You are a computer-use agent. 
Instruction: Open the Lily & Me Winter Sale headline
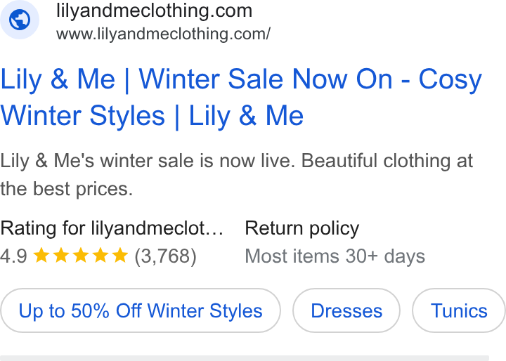pyautogui.click(x=241, y=98)
